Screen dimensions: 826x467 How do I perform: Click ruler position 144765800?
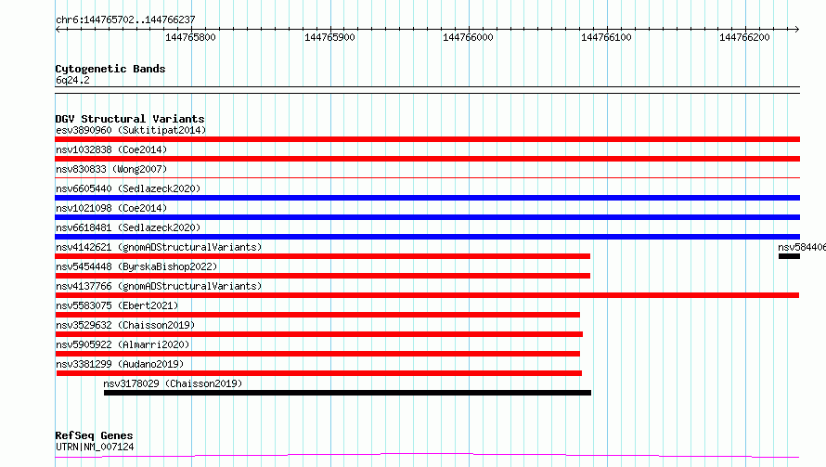coord(190,37)
